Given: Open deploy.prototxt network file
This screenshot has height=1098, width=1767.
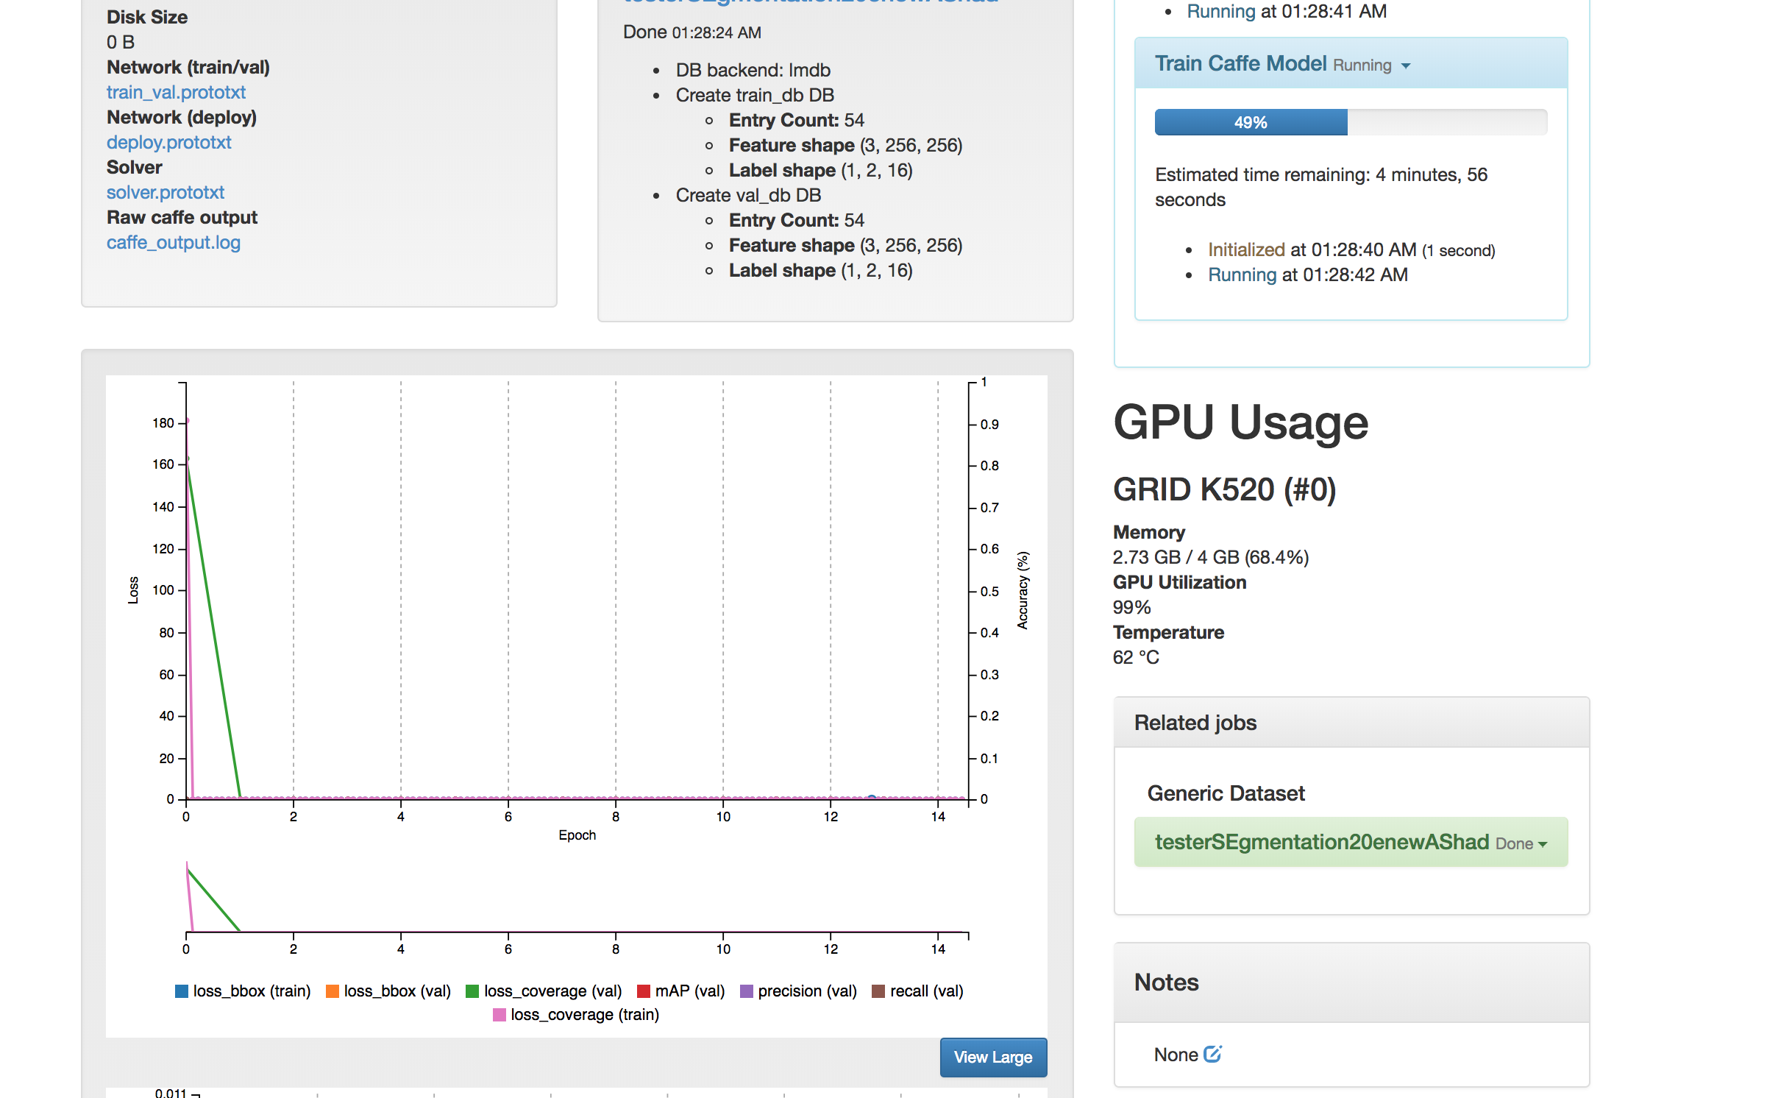Looking at the screenshot, I should pyautogui.click(x=168, y=142).
